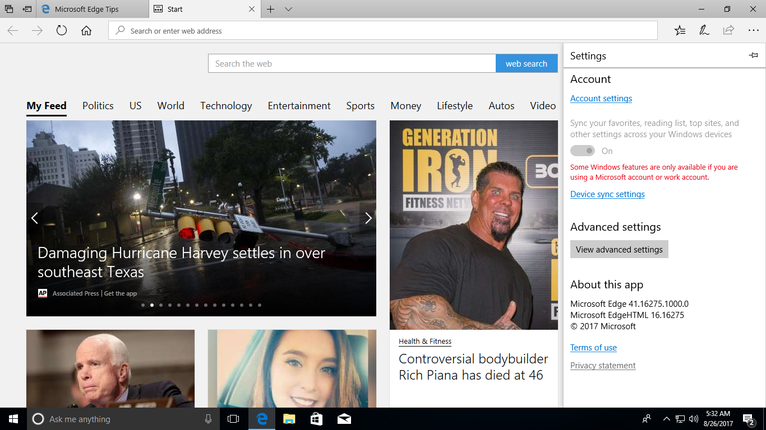
Task: Open the Windows Start menu
Action: point(13,419)
